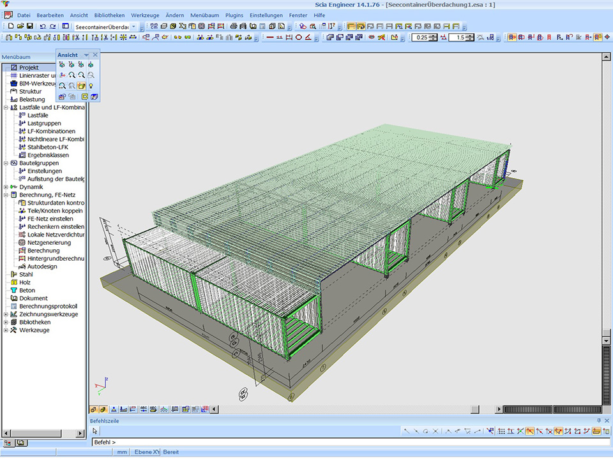Toggle the first highlighted activity button in top toolbar

pos(352,26)
